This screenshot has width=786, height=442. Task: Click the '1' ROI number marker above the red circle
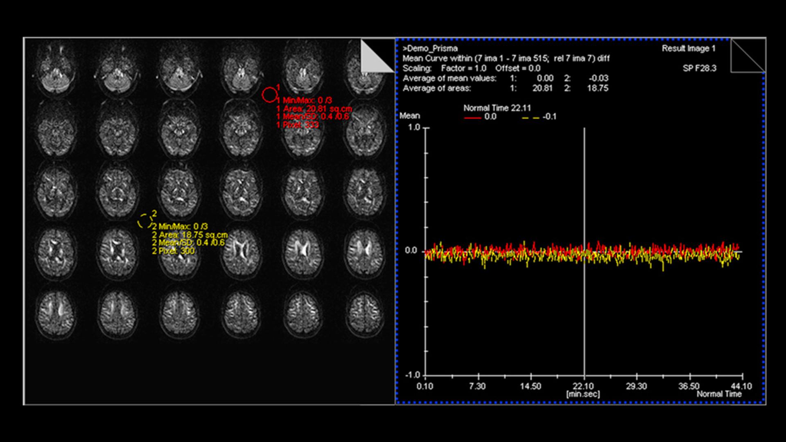click(278, 86)
